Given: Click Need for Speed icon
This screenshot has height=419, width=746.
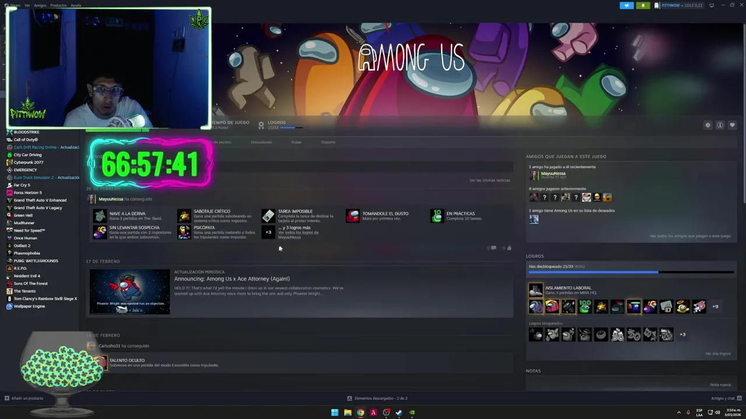Looking at the screenshot, I should (x=9, y=230).
